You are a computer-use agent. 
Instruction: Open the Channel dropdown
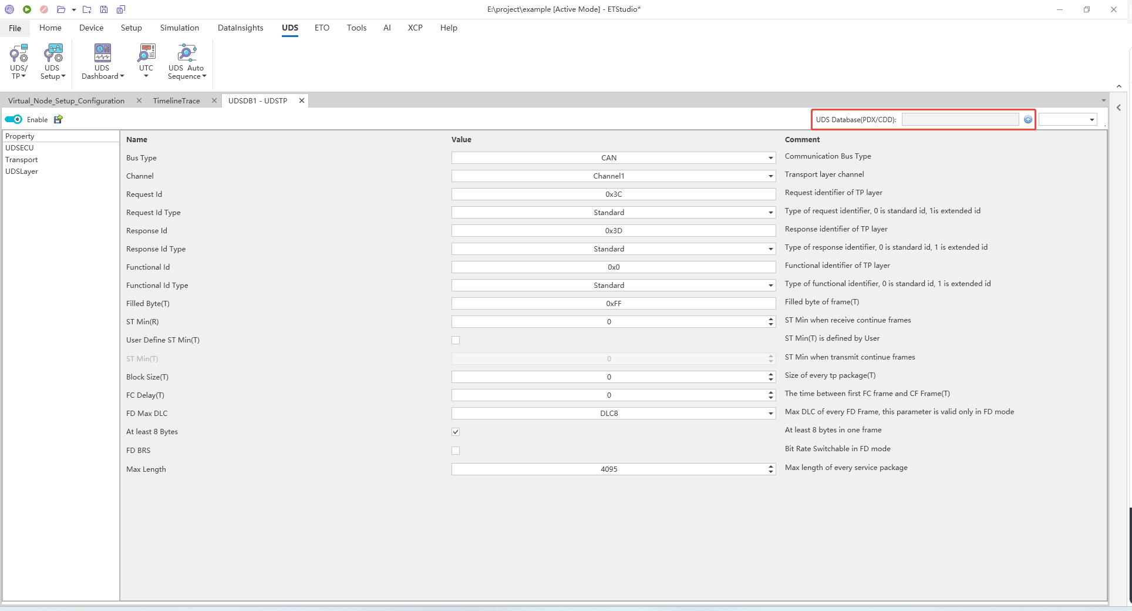[614, 176]
